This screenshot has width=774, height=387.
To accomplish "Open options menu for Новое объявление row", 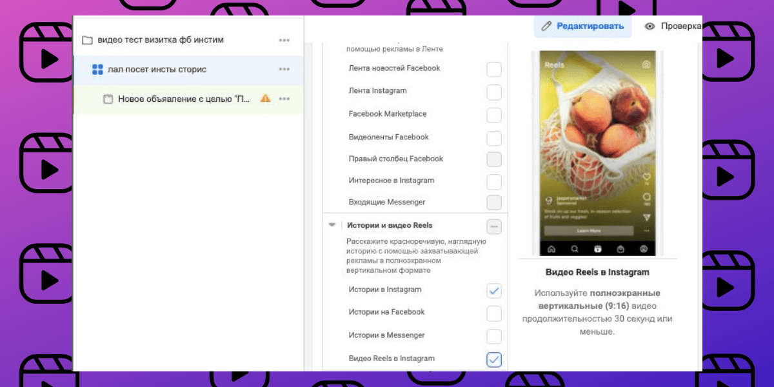I will tap(284, 99).
